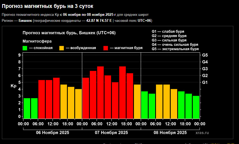Click the red 'магнитная буря' legend swatch
Viewport: 239px width, 144px height.
pos(106,48)
